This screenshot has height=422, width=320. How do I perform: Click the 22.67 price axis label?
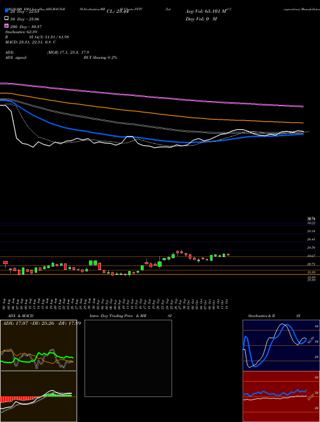coord(312,256)
